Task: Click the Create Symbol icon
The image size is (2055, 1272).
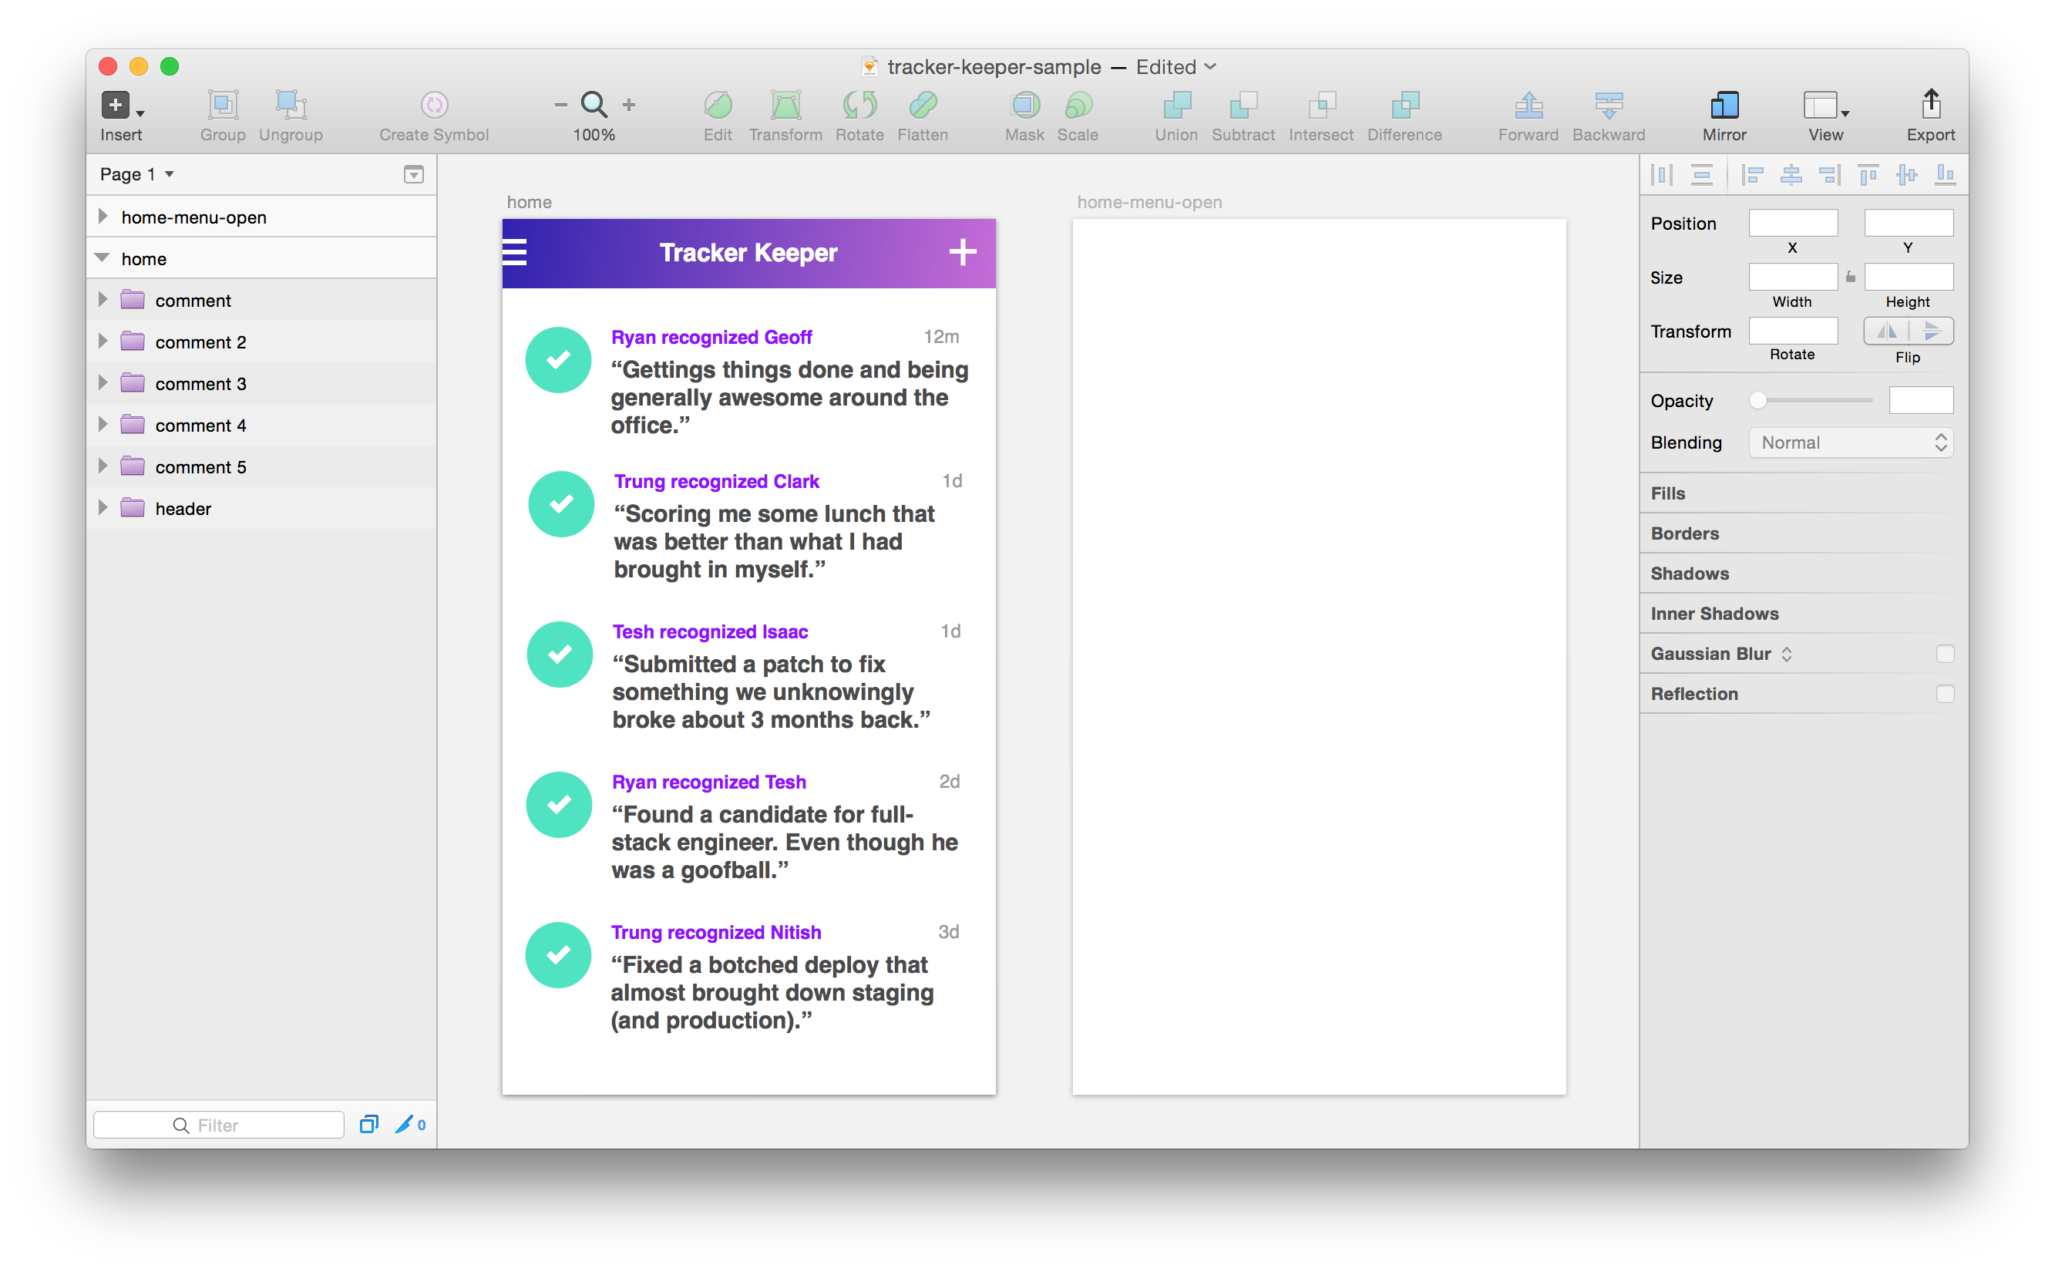Action: tap(433, 105)
